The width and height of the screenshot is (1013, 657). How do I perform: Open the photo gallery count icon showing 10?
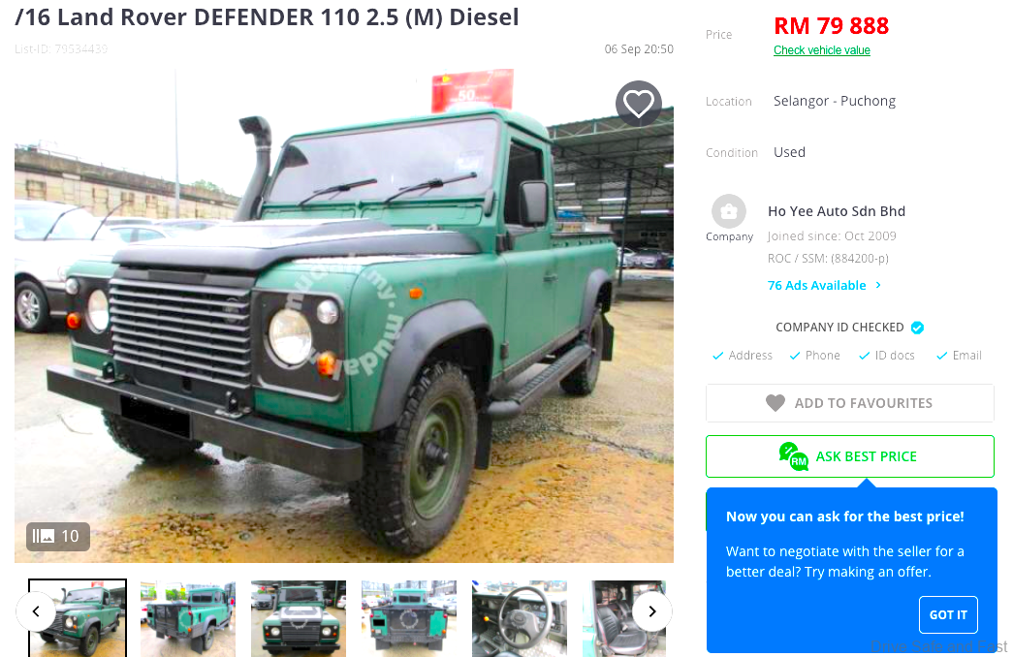57,536
